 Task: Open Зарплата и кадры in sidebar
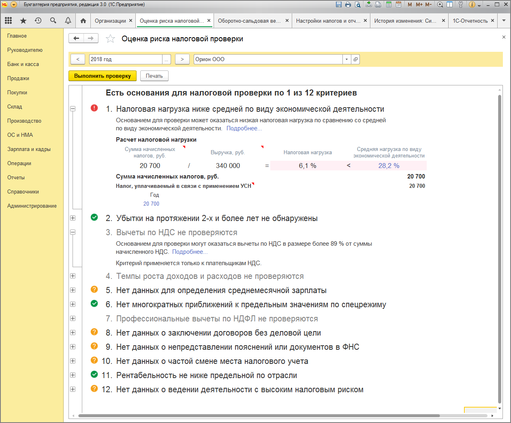(x=29, y=149)
